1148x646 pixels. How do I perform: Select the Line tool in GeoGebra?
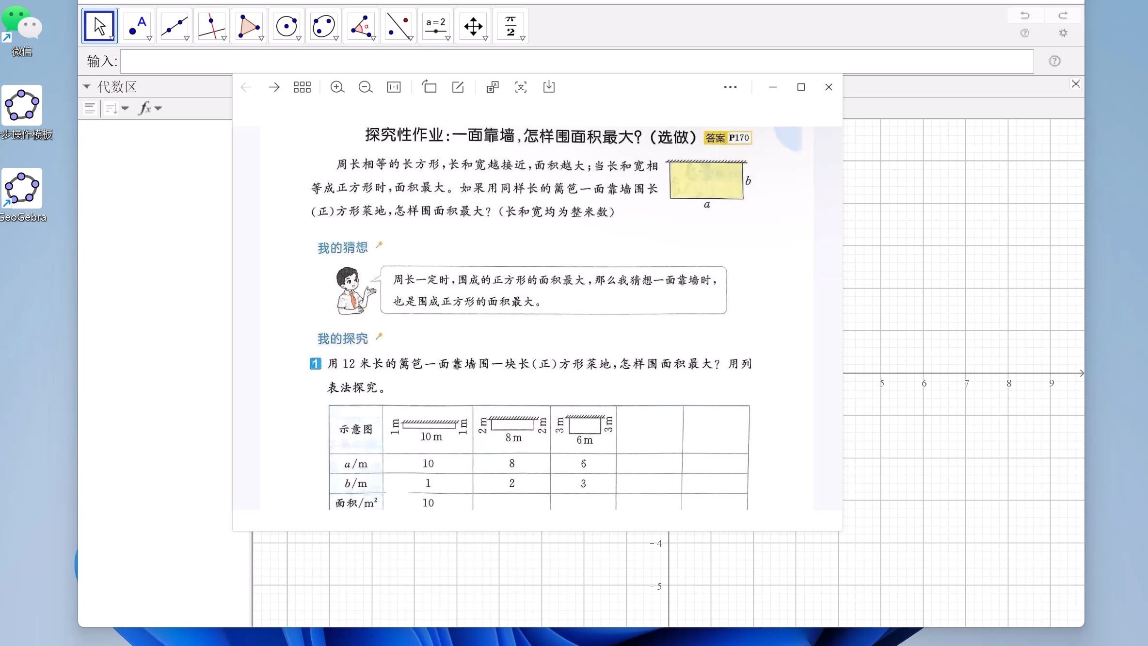[x=174, y=25]
